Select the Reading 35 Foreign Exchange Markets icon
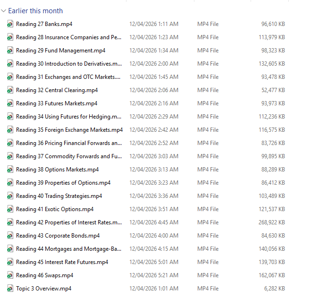The height and width of the screenshot is (307, 336). [10, 130]
